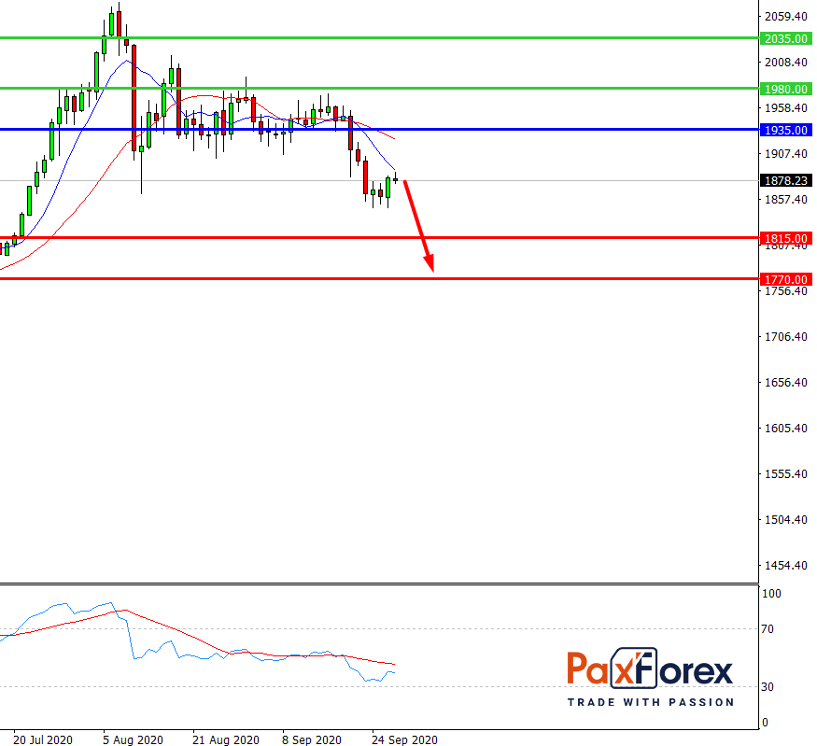
Task: Click the 1958.40 price axis value
Action: click(x=786, y=108)
